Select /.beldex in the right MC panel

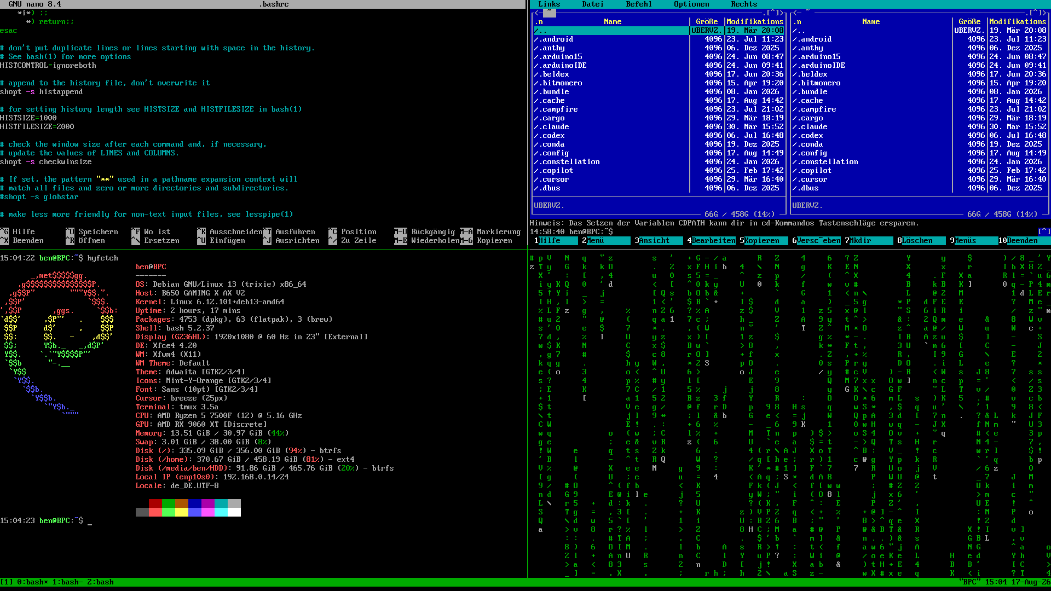(919, 74)
